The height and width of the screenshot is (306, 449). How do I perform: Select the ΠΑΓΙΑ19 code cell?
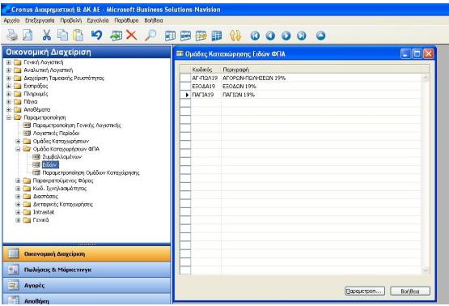pos(205,95)
